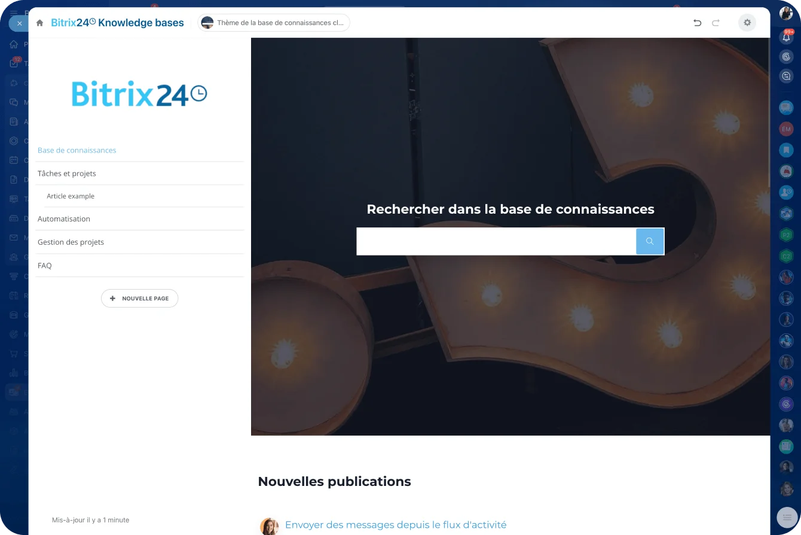Go to 'Gestion des projets' page
This screenshot has width=801, height=535.
pos(71,242)
